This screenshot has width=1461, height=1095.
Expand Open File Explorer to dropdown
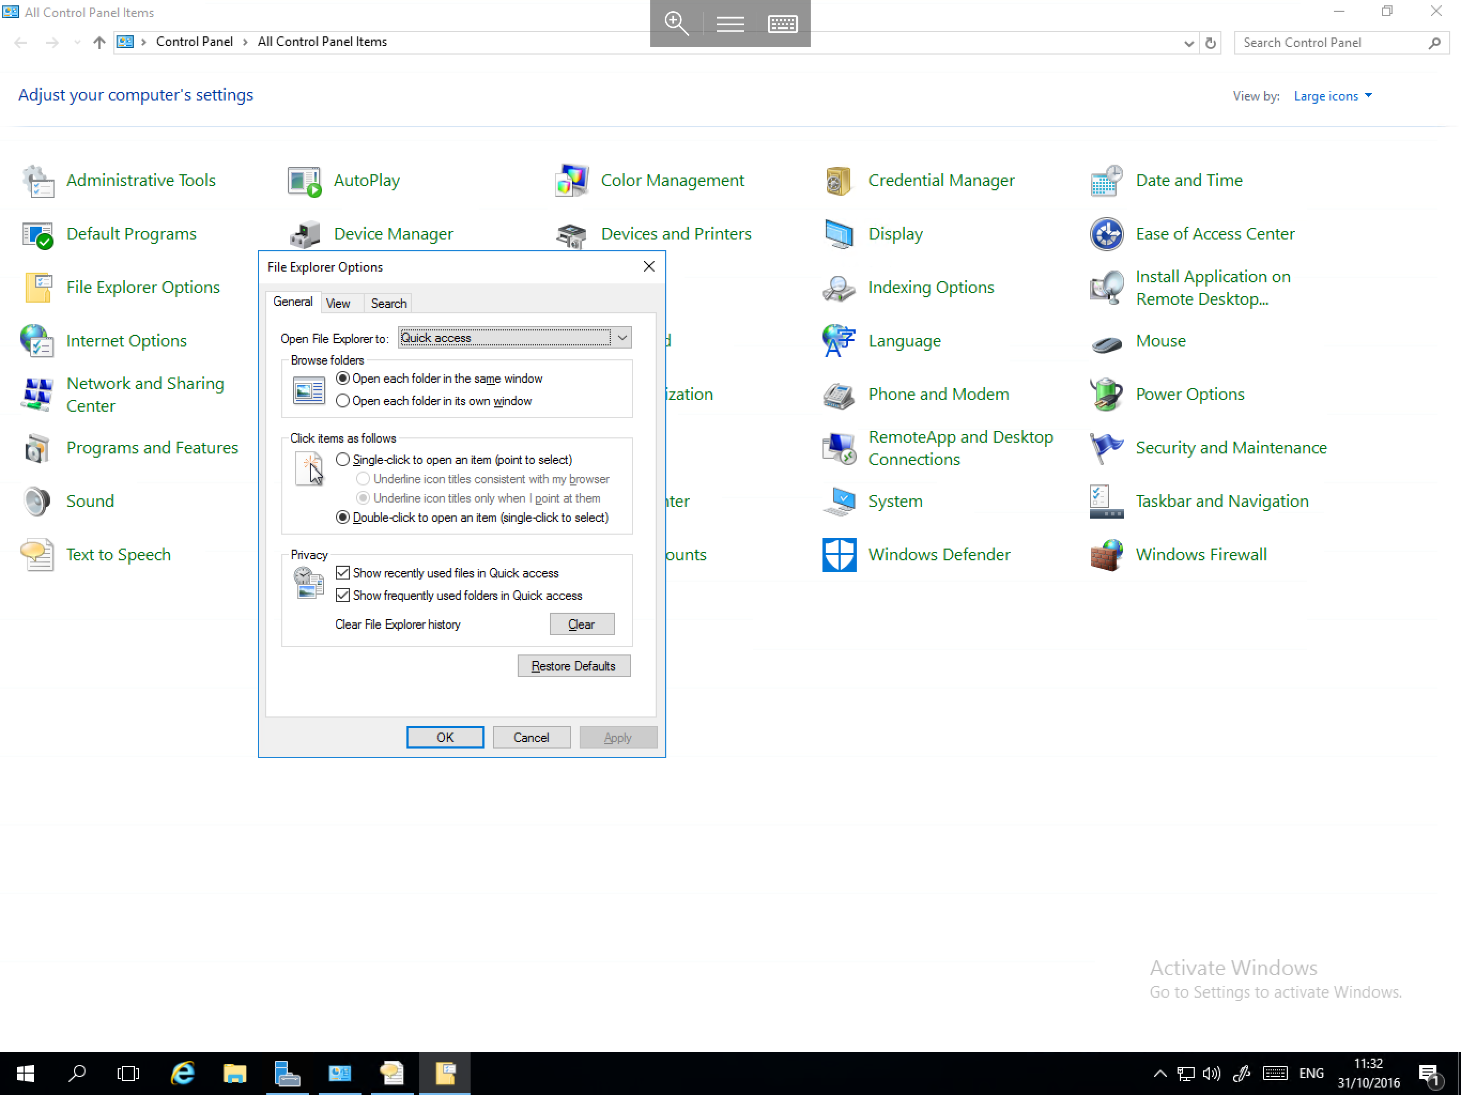pos(621,337)
